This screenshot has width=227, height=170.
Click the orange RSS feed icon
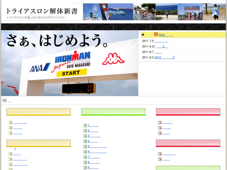[x=156, y=34]
